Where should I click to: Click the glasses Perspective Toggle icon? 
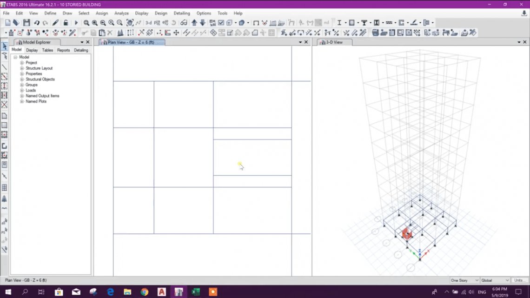[x=184, y=23]
